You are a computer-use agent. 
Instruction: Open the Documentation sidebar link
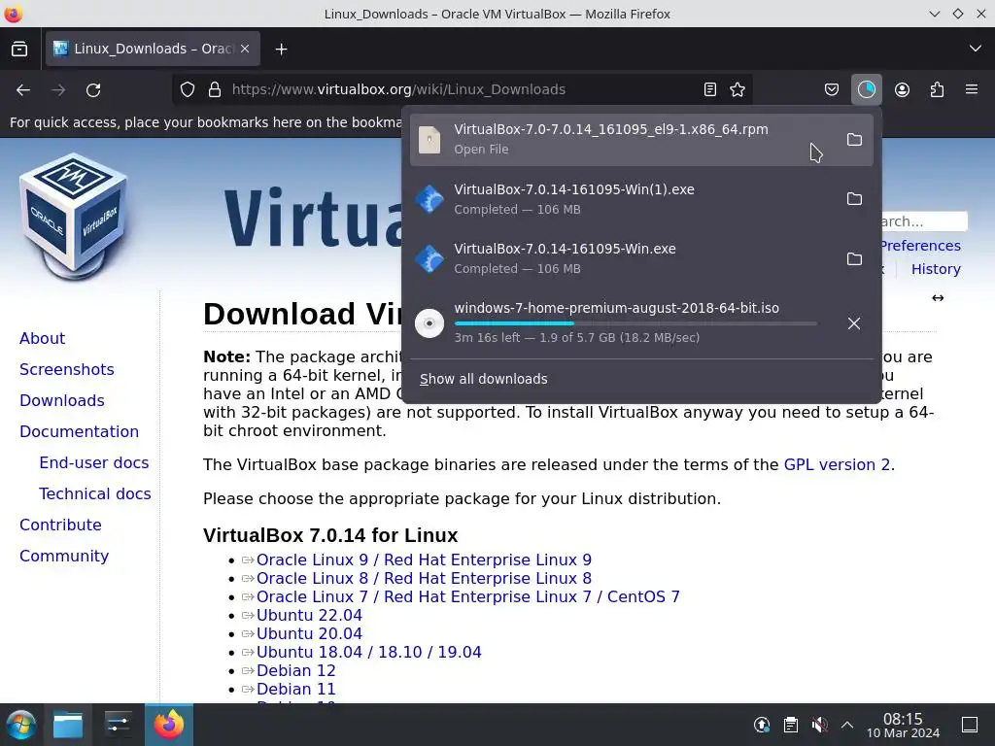(79, 431)
